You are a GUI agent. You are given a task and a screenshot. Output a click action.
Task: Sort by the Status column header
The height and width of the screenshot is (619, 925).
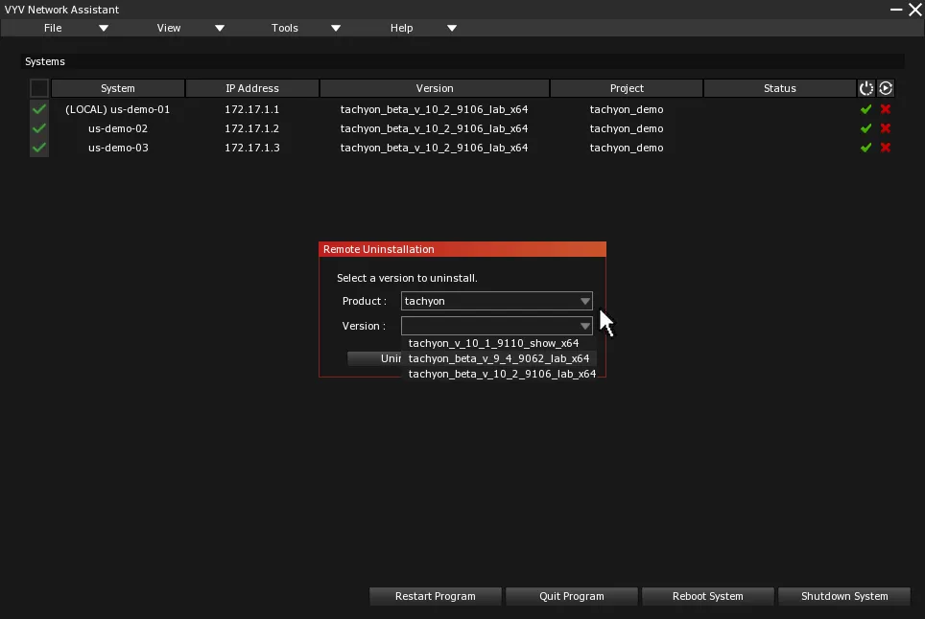(780, 88)
